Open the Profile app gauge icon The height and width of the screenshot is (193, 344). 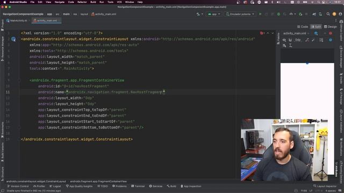[291, 14]
